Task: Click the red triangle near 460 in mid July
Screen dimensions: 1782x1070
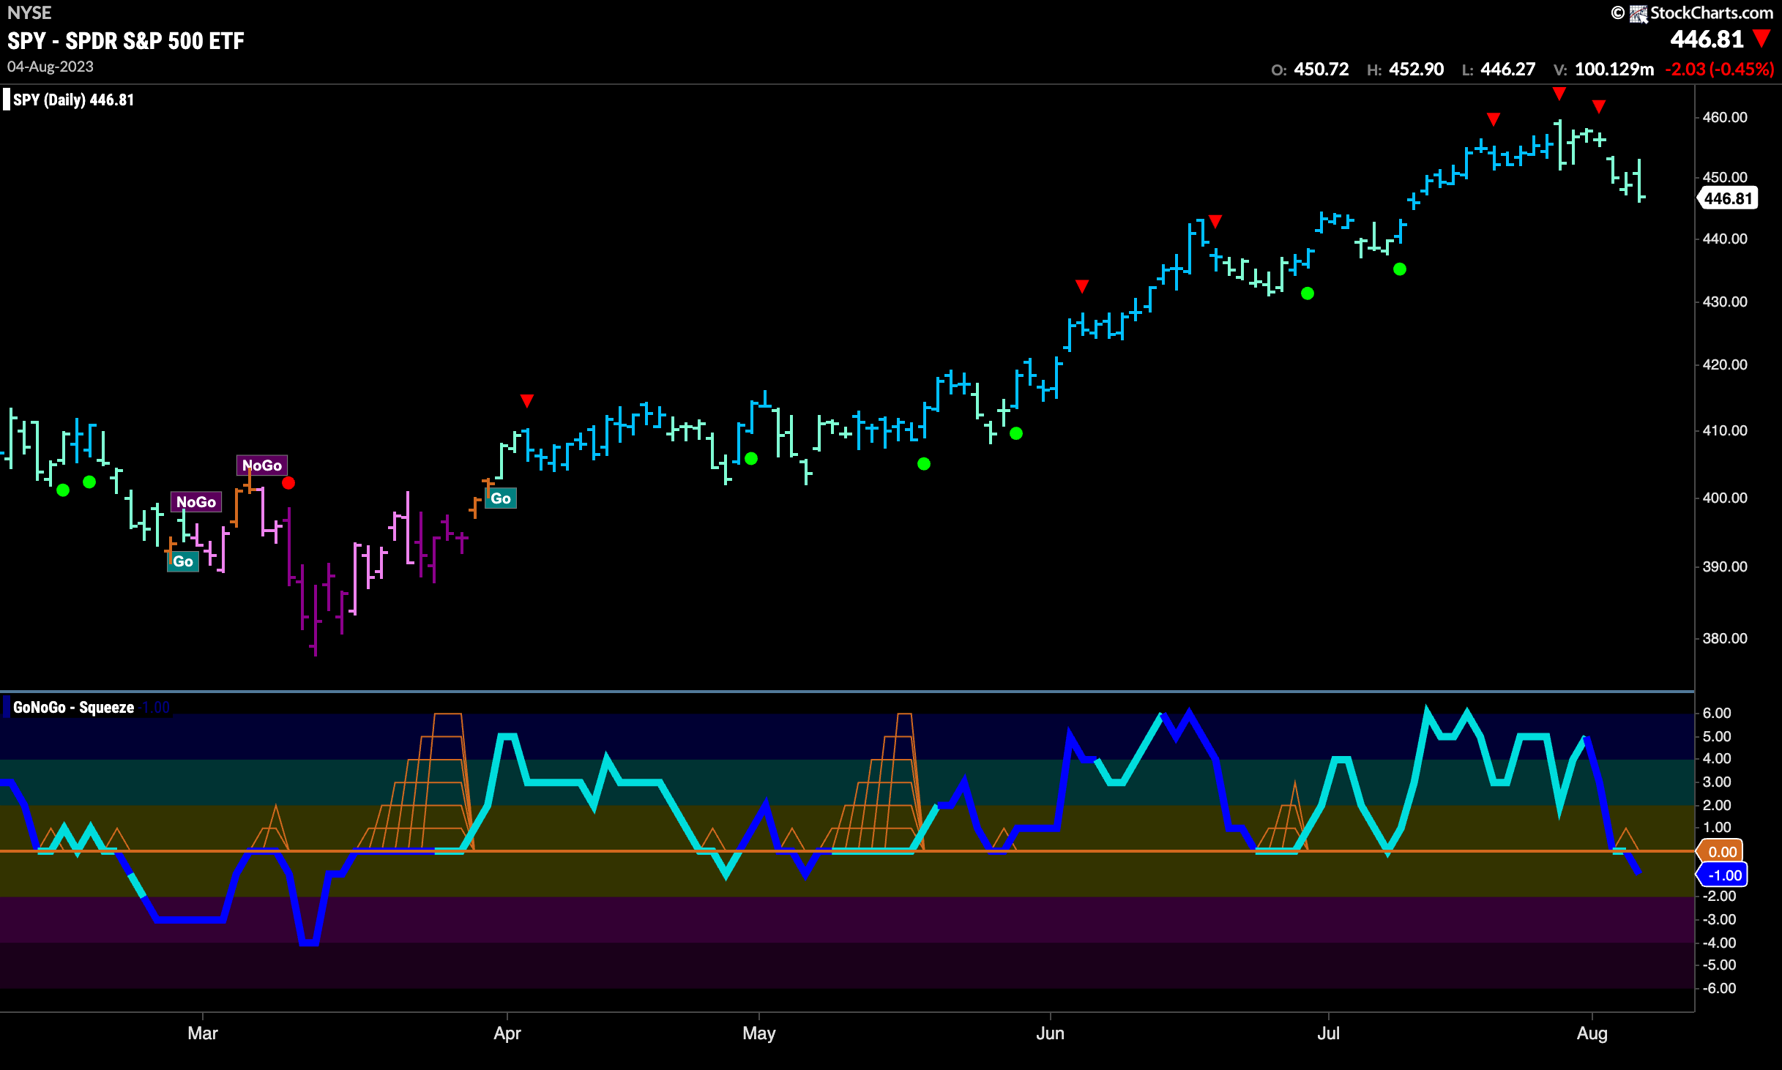Action: pos(1494,119)
